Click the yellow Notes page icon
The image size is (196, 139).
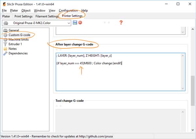click(x=5, y=49)
